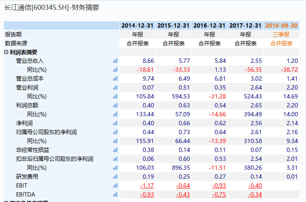
Task: Open chart icon for 同比 under 营业总收入
Action: pyautogui.click(x=115, y=70)
